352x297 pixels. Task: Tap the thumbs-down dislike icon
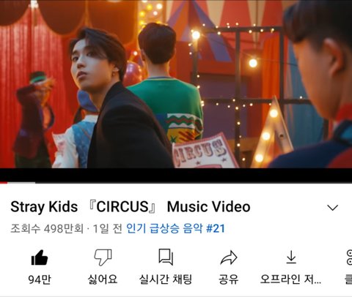tap(103, 257)
